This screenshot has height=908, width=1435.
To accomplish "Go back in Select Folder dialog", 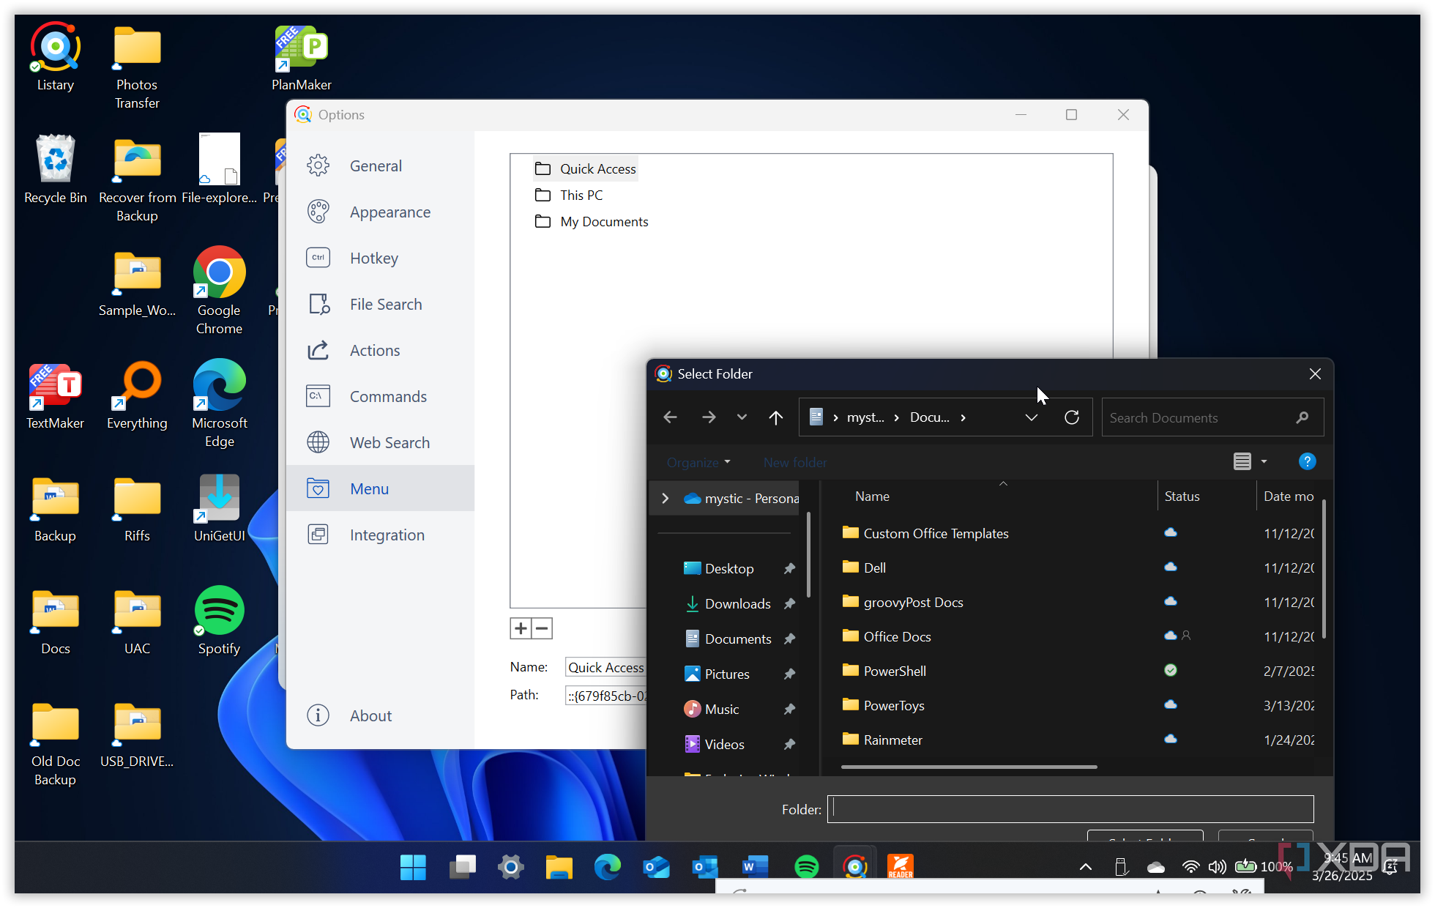I will (670, 417).
